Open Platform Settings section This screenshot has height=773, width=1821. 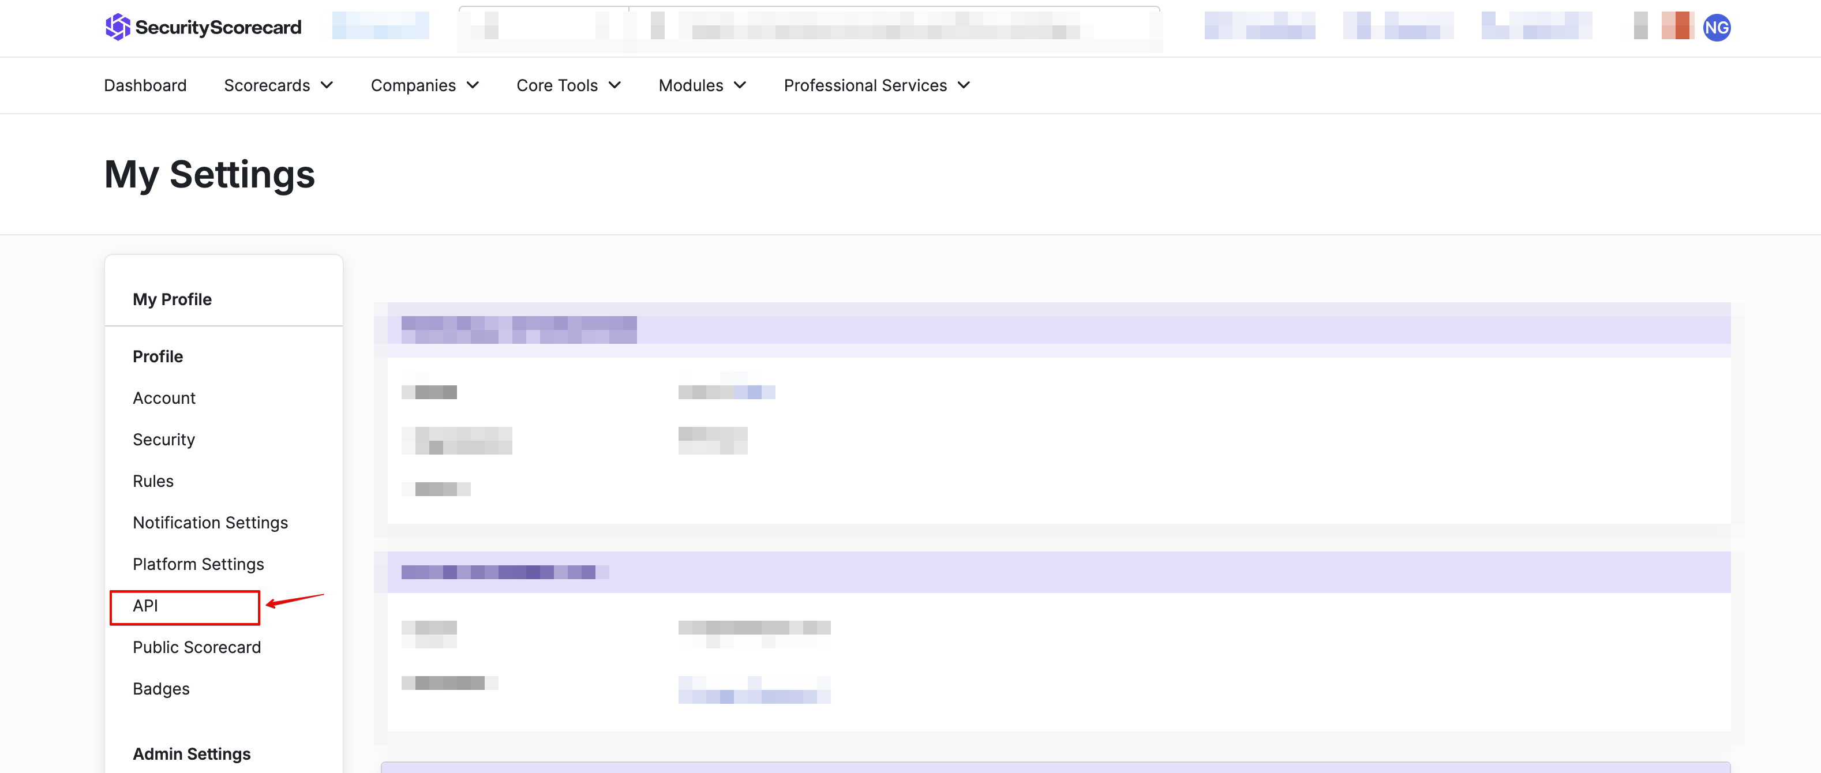(x=198, y=564)
